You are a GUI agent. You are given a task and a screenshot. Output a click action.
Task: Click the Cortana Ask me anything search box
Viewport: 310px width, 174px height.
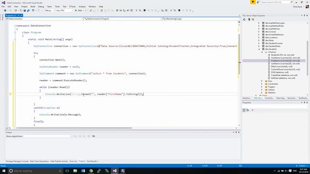pyautogui.click(x=35, y=171)
